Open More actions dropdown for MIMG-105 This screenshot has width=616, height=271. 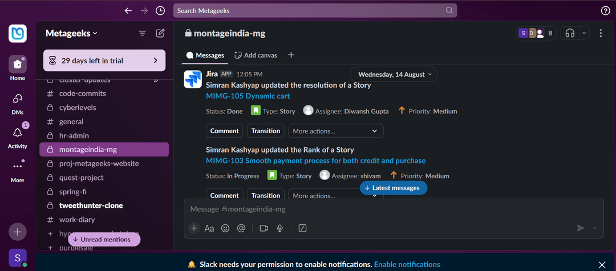point(335,131)
